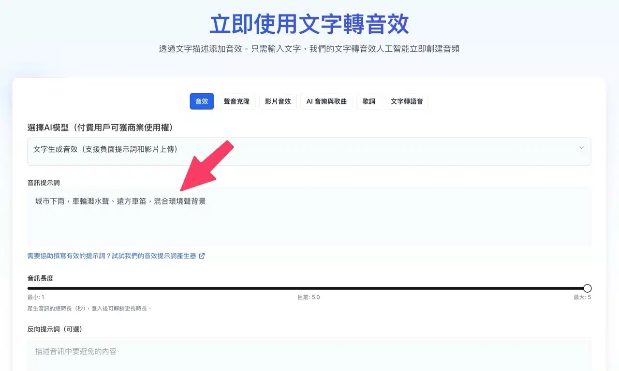Go to the AI 音樂與歌曲 tab
619x371 pixels.
tap(326, 101)
